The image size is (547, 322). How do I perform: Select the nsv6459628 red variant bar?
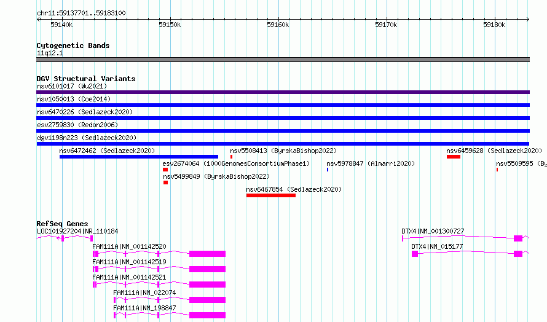tap(454, 157)
